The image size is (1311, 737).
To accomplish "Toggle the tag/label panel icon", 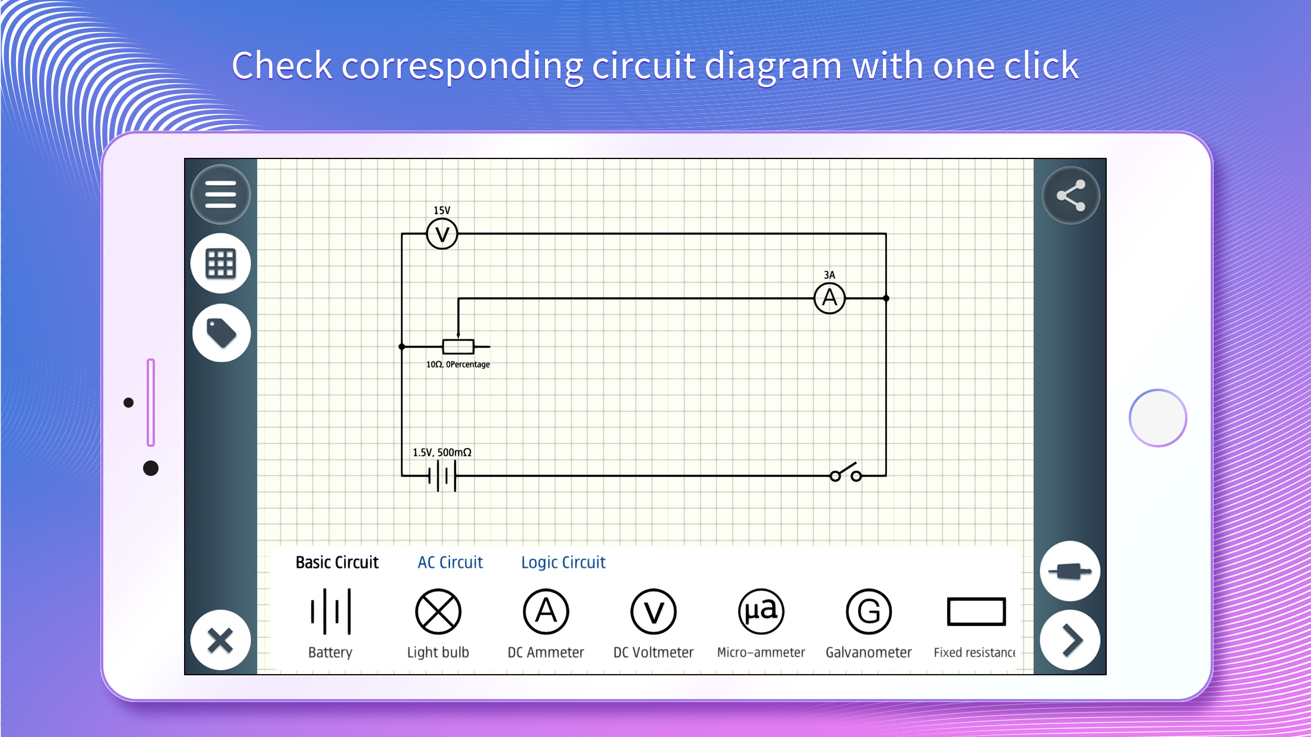I will click(x=221, y=333).
